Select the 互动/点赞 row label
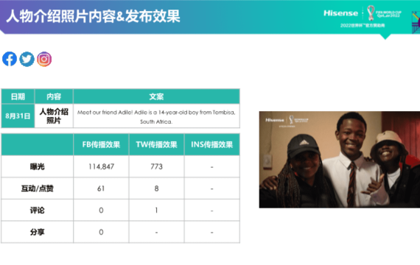 coord(38,188)
